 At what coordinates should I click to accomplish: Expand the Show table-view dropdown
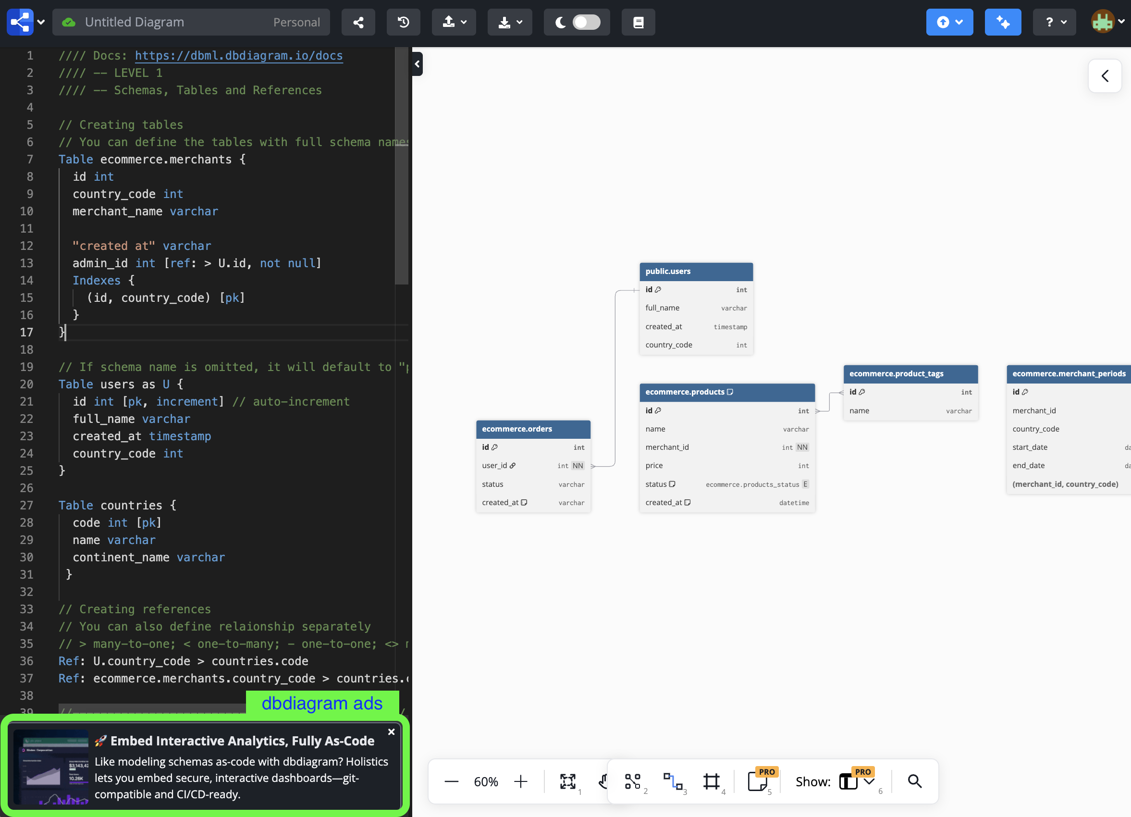(869, 781)
